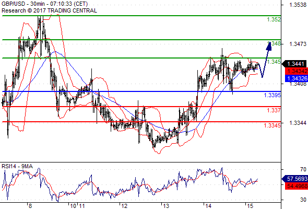The width and height of the screenshot is (308, 209).
Task: Click the red 1.337 support label
Action: 274,110
